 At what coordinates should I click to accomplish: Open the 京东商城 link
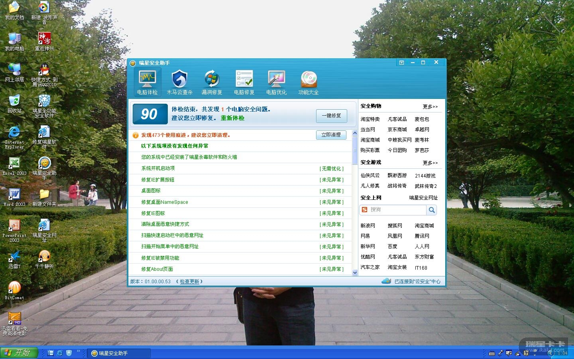pyautogui.click(x=397, y=130)
